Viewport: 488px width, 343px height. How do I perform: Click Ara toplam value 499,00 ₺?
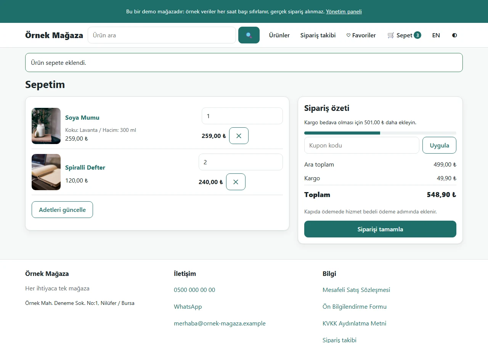click(x=445, y=165)
